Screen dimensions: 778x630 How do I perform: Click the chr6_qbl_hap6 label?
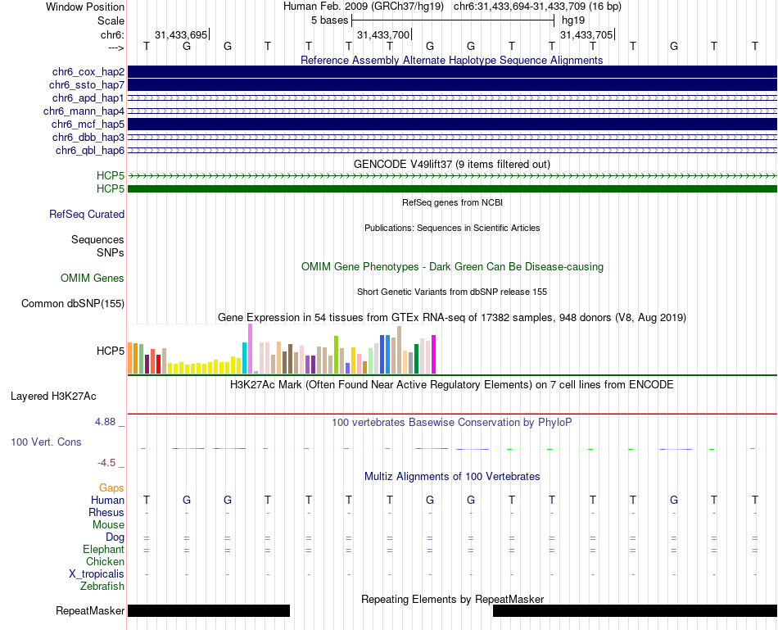tap(90, 151)
